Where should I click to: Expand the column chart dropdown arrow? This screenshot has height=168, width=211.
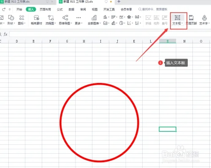point(109,17)
